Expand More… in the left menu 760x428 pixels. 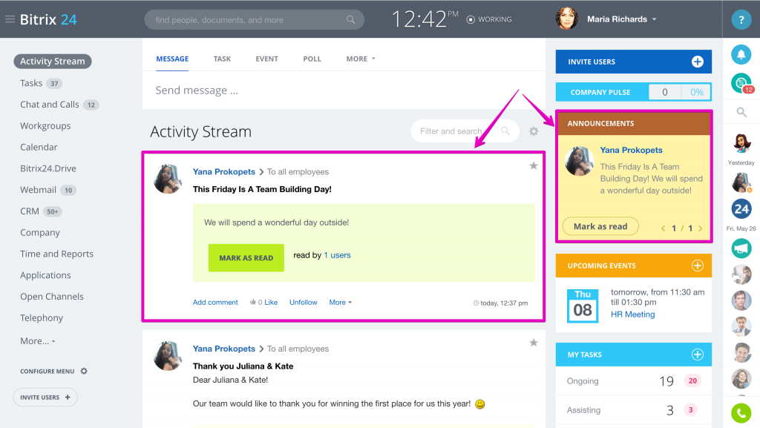[x=38, y=341]
